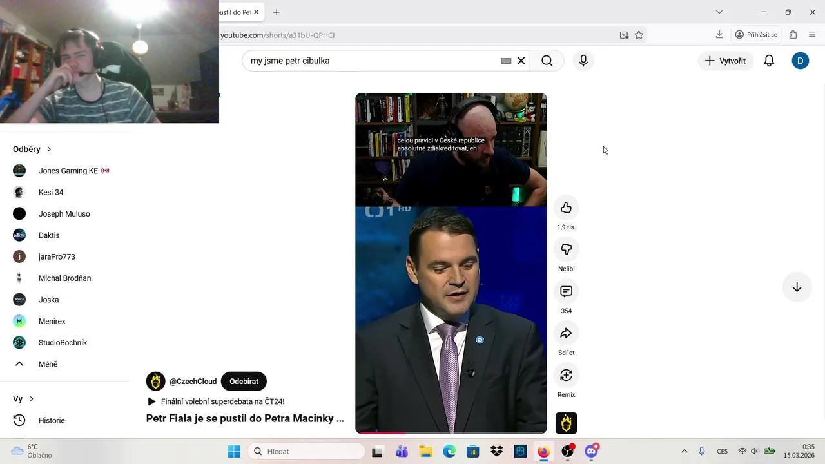The width and height of the screenshot is (825, 464).
Task: Go to the next short
Action: [x=797, y=287]
